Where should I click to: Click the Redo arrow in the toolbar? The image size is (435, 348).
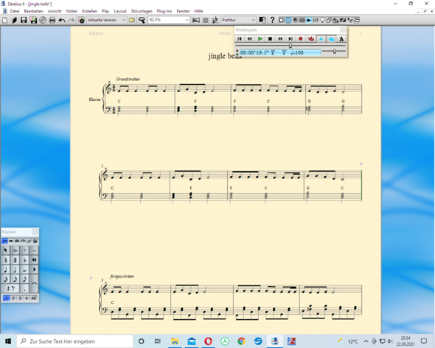(x=72, y=20)
